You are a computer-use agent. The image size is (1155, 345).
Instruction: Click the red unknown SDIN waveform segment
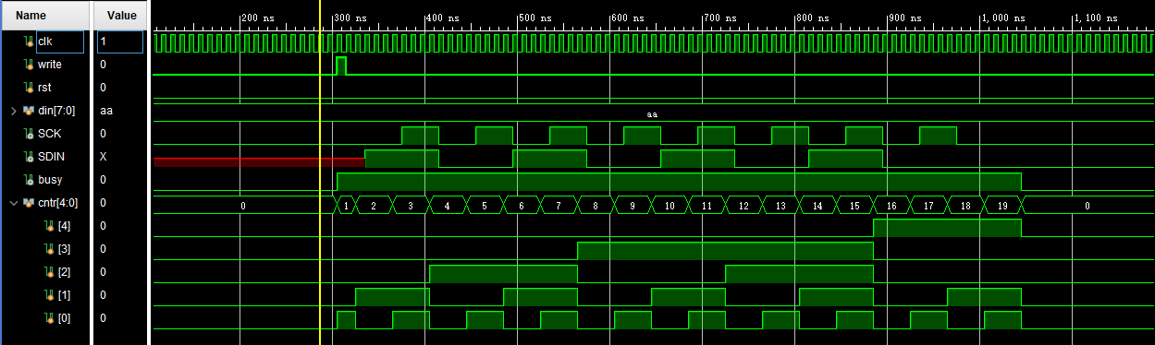click(x=259, y=162)
